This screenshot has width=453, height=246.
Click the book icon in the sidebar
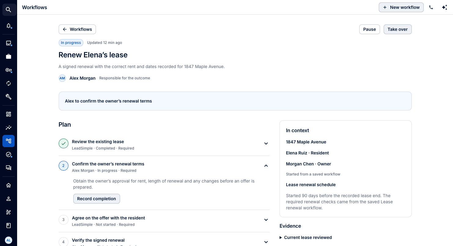(9, 226)
